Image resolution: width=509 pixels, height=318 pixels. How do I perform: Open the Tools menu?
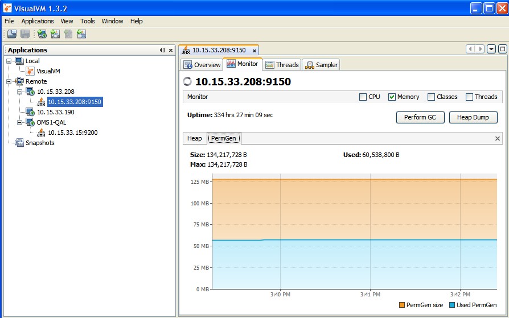88,21
